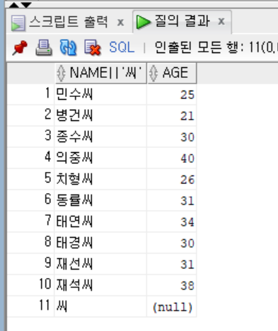Delete the row with red X icon

(x=93, y=47)
